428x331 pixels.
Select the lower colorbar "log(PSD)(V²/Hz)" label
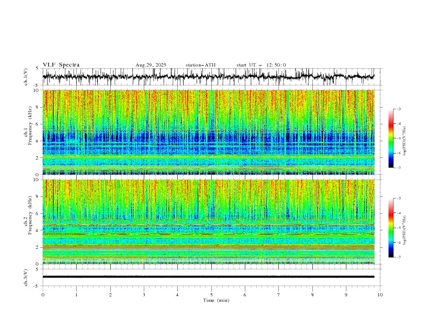click(405, 230)
